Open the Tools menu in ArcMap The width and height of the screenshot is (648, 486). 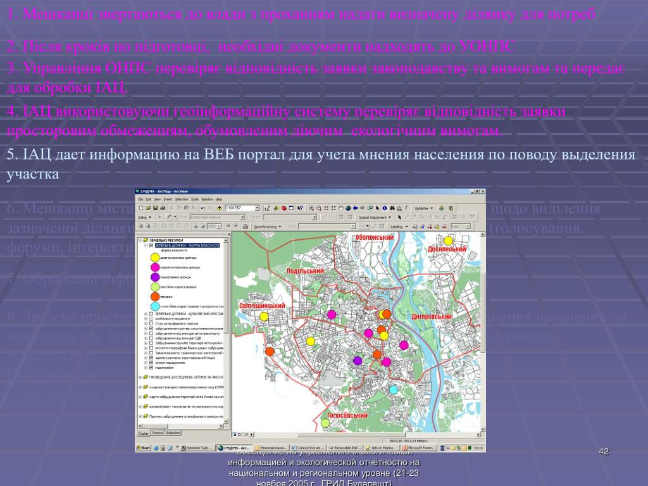tap(195, 199)
